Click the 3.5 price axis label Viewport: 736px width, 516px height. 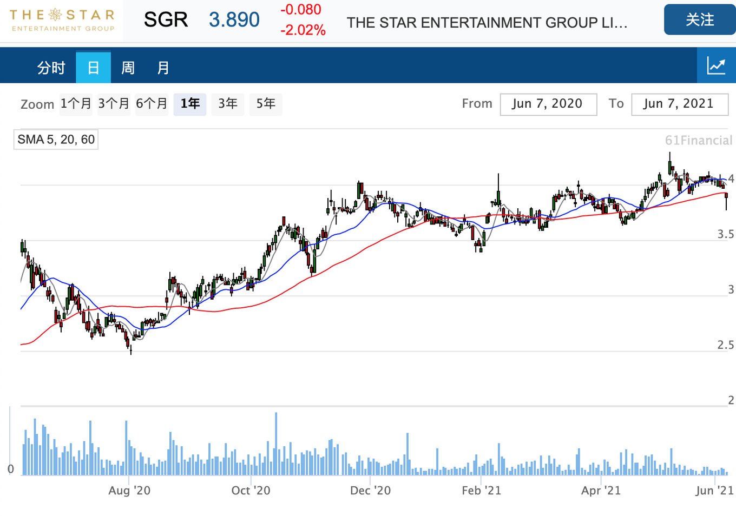point(726,234)
